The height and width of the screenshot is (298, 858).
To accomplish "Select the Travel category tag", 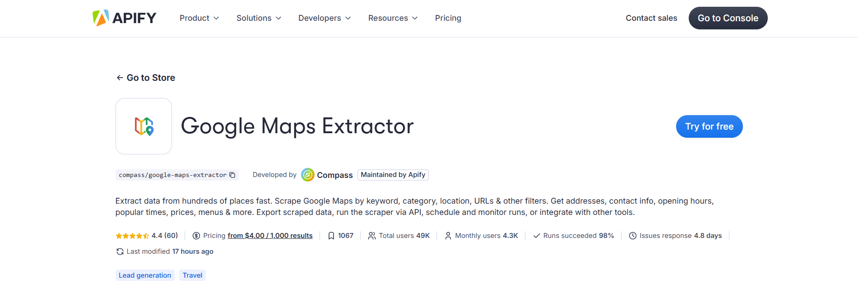I will [x=192, y=275].
